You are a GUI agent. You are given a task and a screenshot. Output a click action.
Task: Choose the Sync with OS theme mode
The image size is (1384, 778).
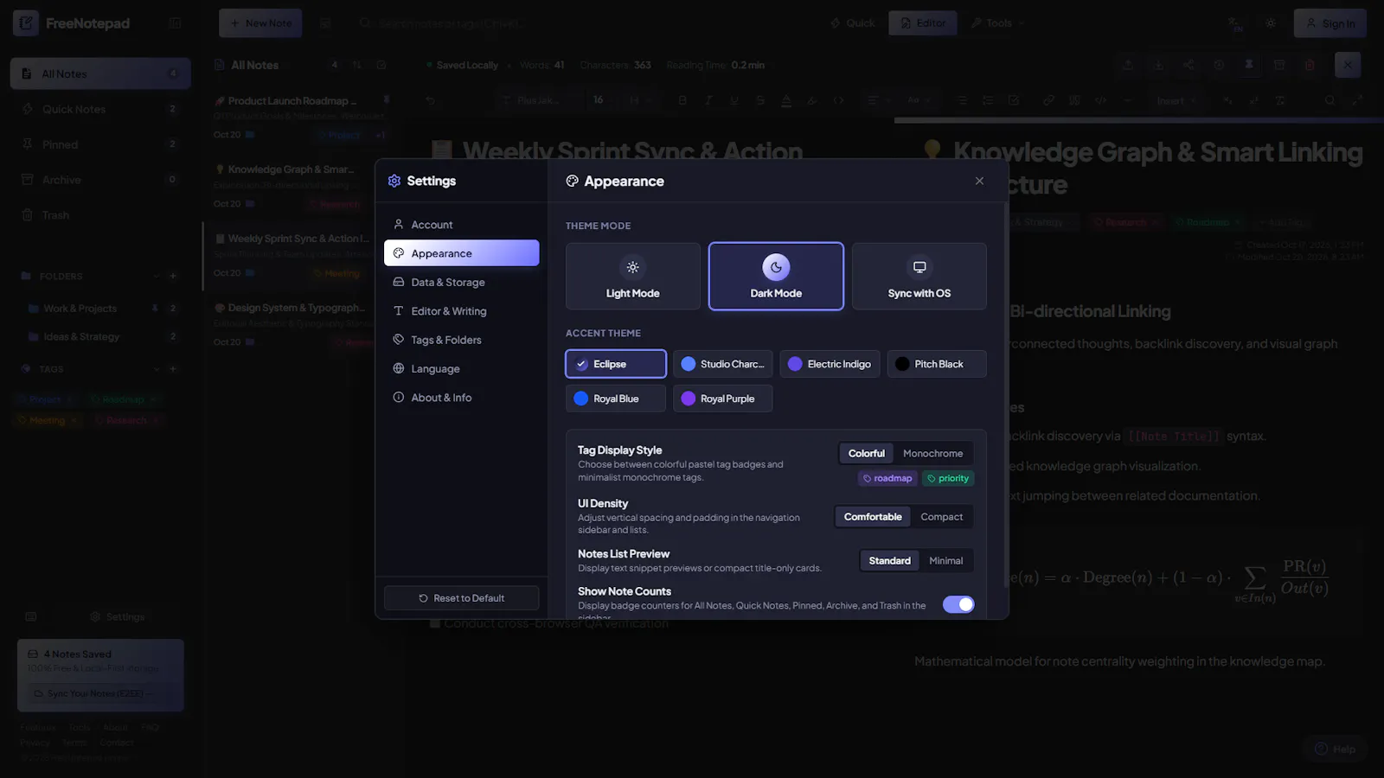pyautogui.click(x=919, y=277)
